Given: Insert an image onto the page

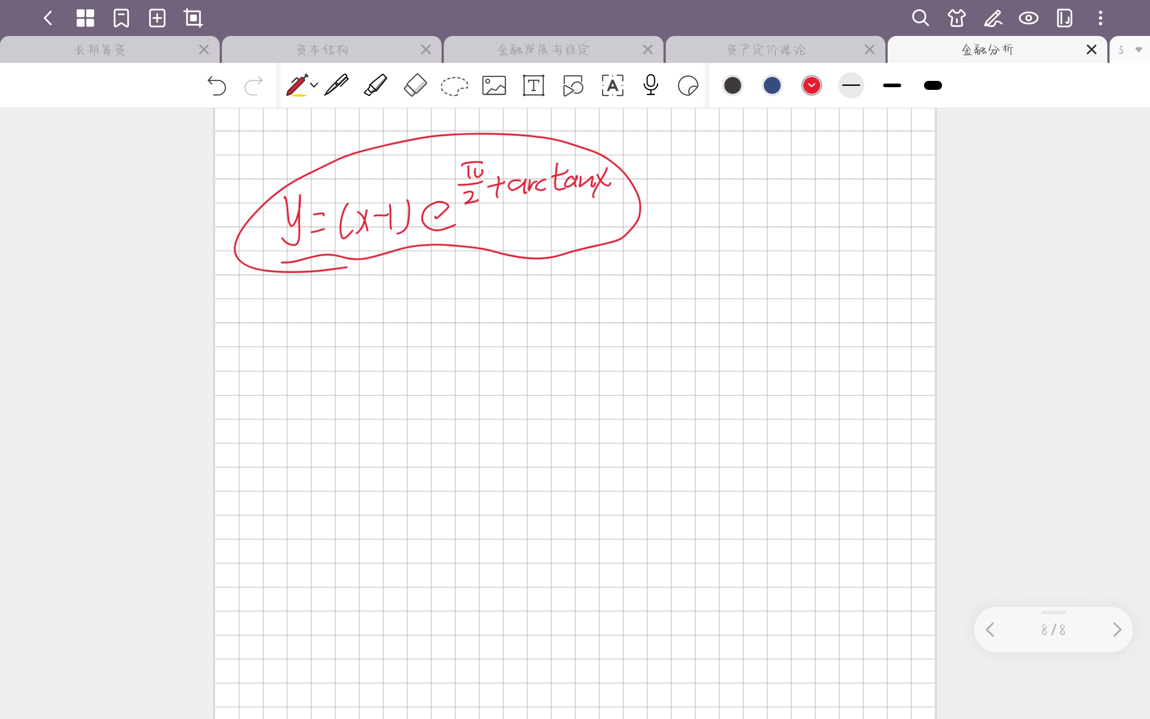Looking at the screenshot, I should (x=494, y=85).
